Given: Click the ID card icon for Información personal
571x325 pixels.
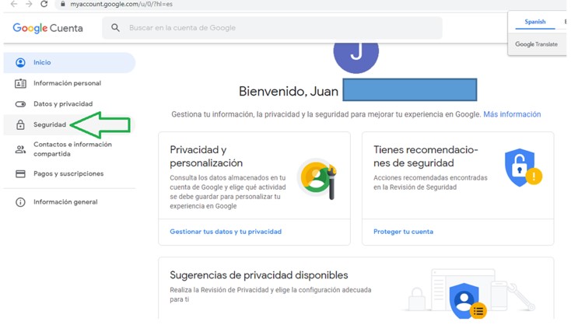Looking at the screenshot, I should point(20,83).
